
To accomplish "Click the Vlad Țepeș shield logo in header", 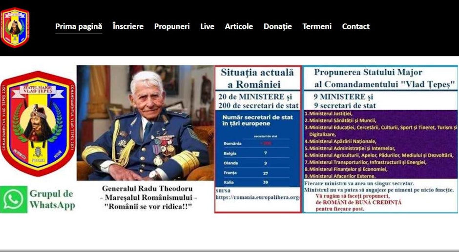I will 15,27.
